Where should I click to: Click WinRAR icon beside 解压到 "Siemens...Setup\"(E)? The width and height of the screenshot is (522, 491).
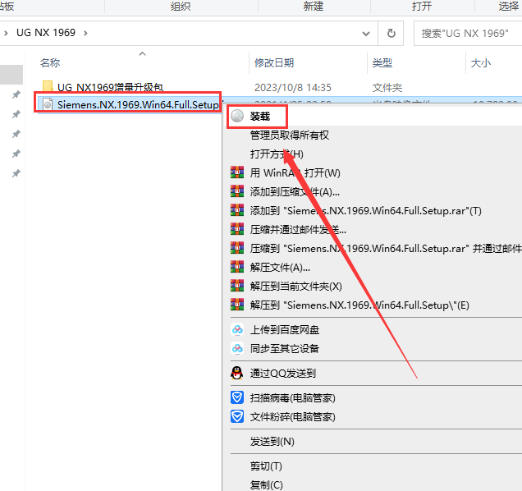click(237, 305)
